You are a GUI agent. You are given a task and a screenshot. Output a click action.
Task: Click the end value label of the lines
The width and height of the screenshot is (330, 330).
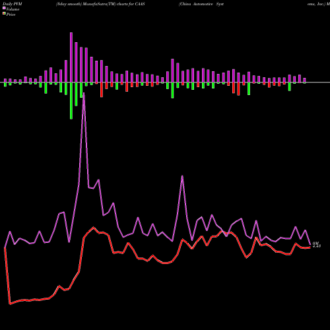[x=317, y=245]
